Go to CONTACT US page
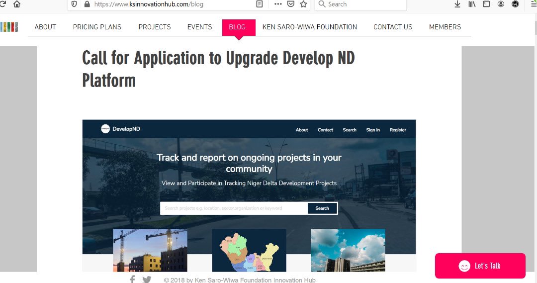The height and width of the screenshot is (283, 537). tap(393, 27)
